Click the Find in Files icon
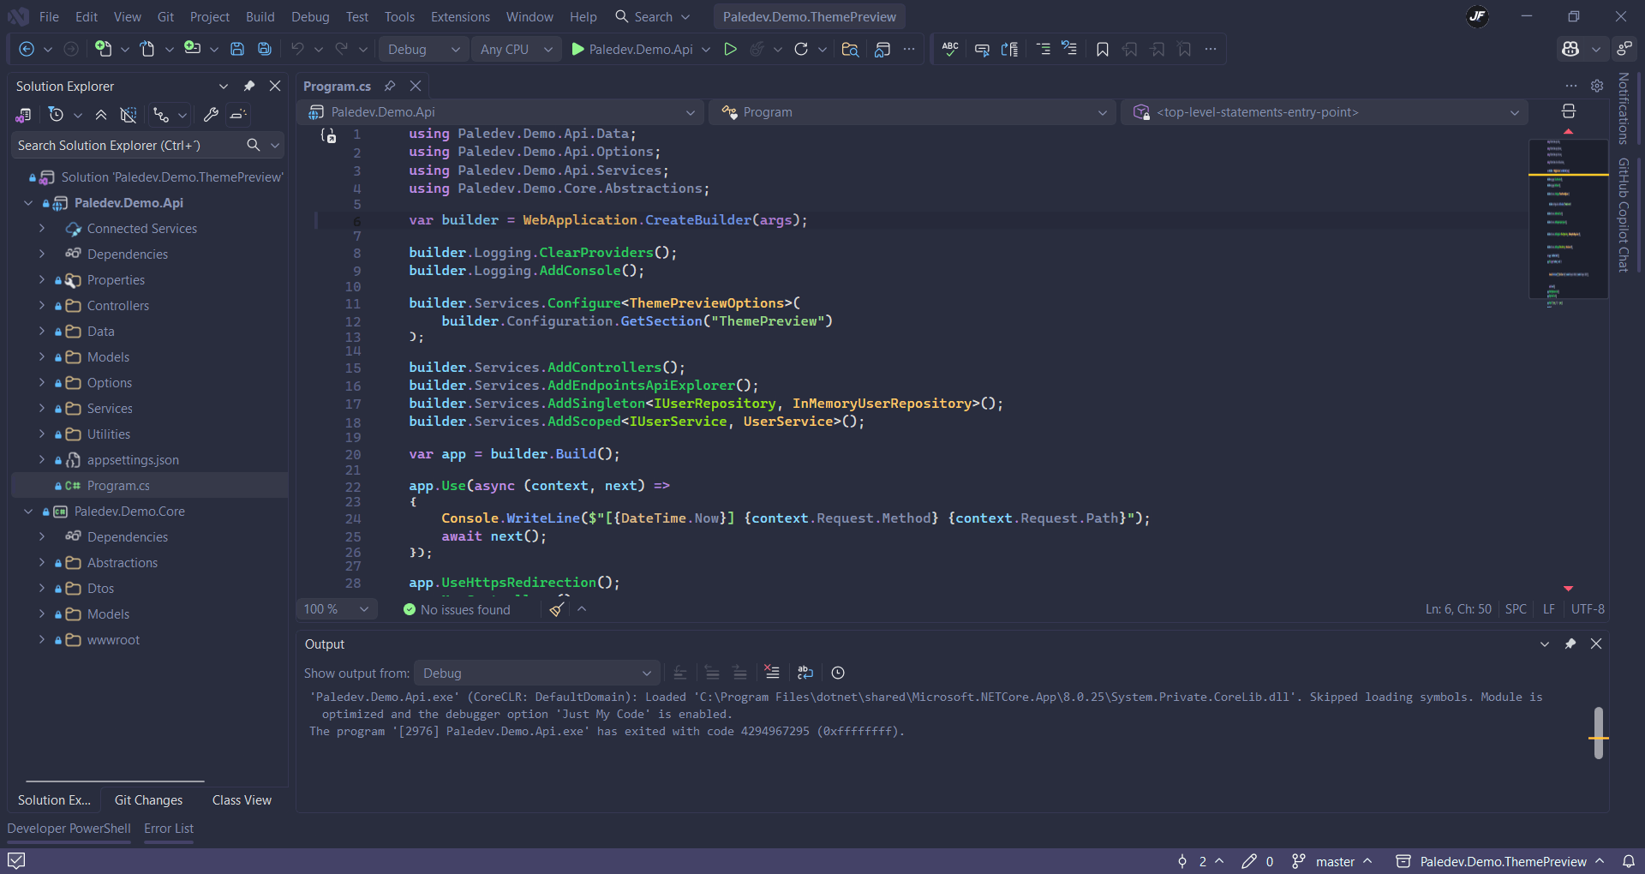1645x874 pixels. coord(850,50)
